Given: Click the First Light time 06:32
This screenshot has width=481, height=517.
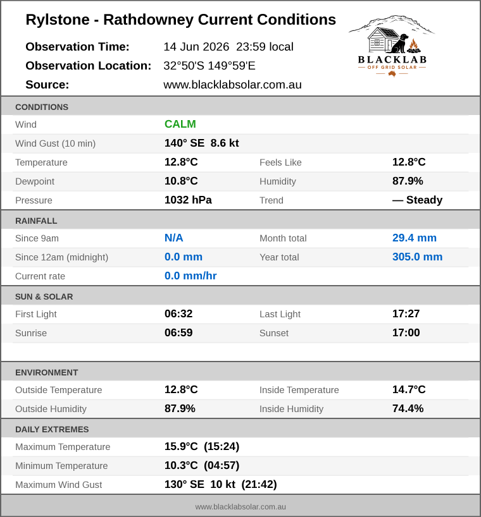Looking at the screenshot, I should point(178,313).
